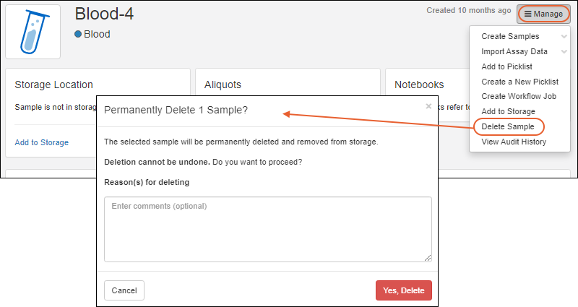Screen dimensions: 578x307
Task: Follow the Add to Storage link
Action: click(42, 142)
